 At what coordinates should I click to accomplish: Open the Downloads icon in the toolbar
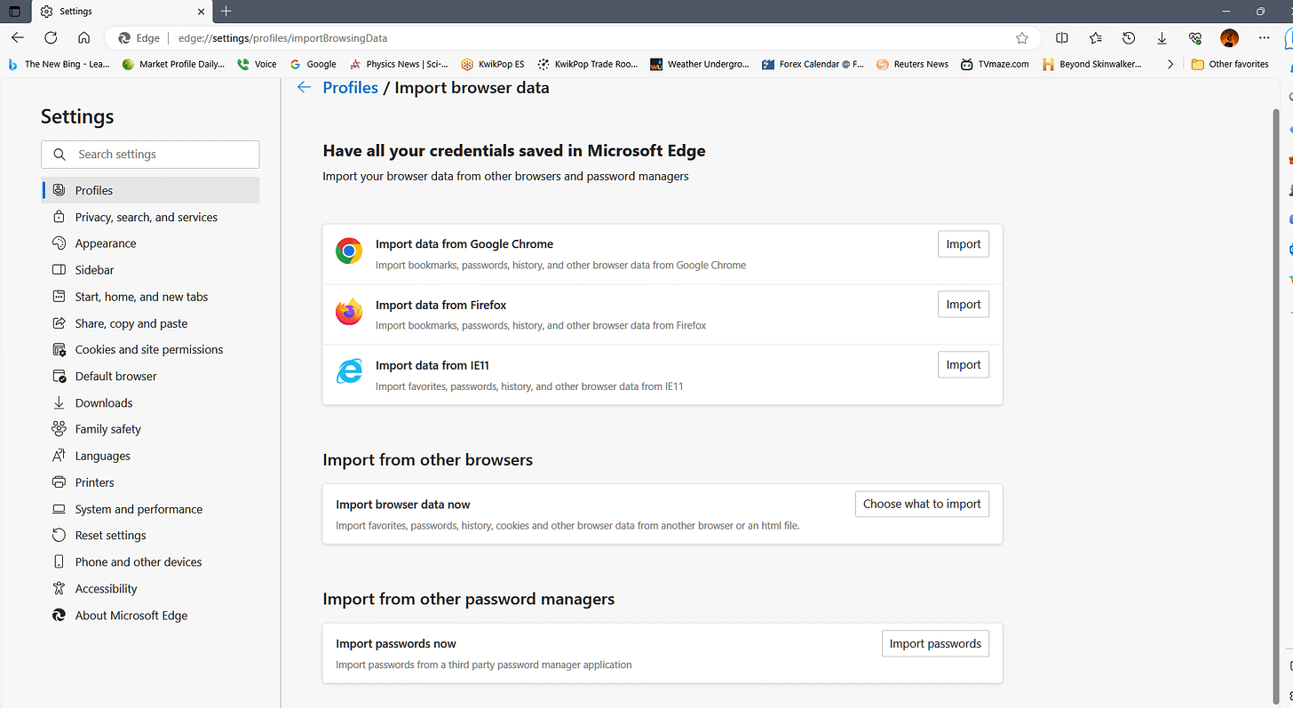tap(1162, 38)
